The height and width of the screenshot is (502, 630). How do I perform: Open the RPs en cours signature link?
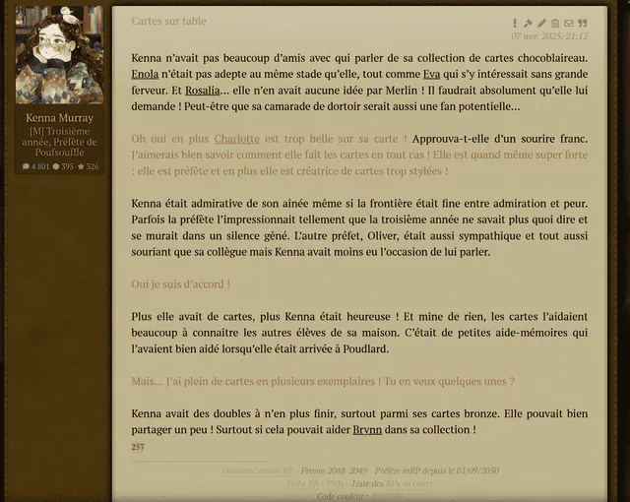tap(409, 484)
